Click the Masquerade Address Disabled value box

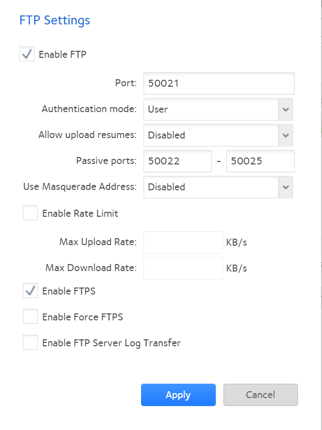tap(210, 187)
